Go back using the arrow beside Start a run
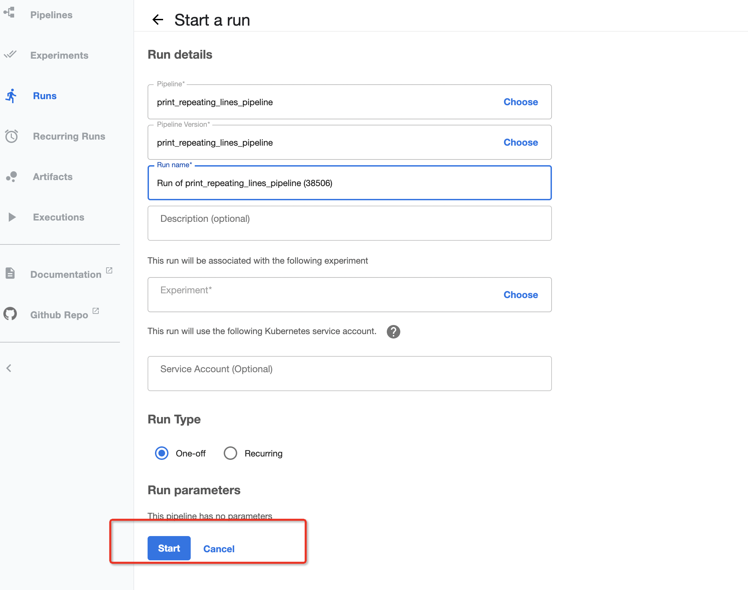The height and width of the screenshot is (590, 748). coord(158,20)
